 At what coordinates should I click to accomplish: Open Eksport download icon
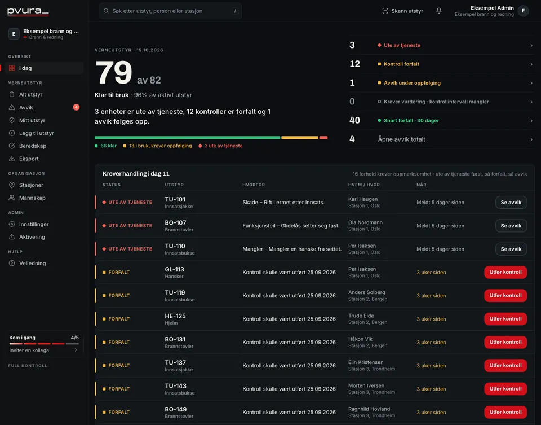pos(12,159)
